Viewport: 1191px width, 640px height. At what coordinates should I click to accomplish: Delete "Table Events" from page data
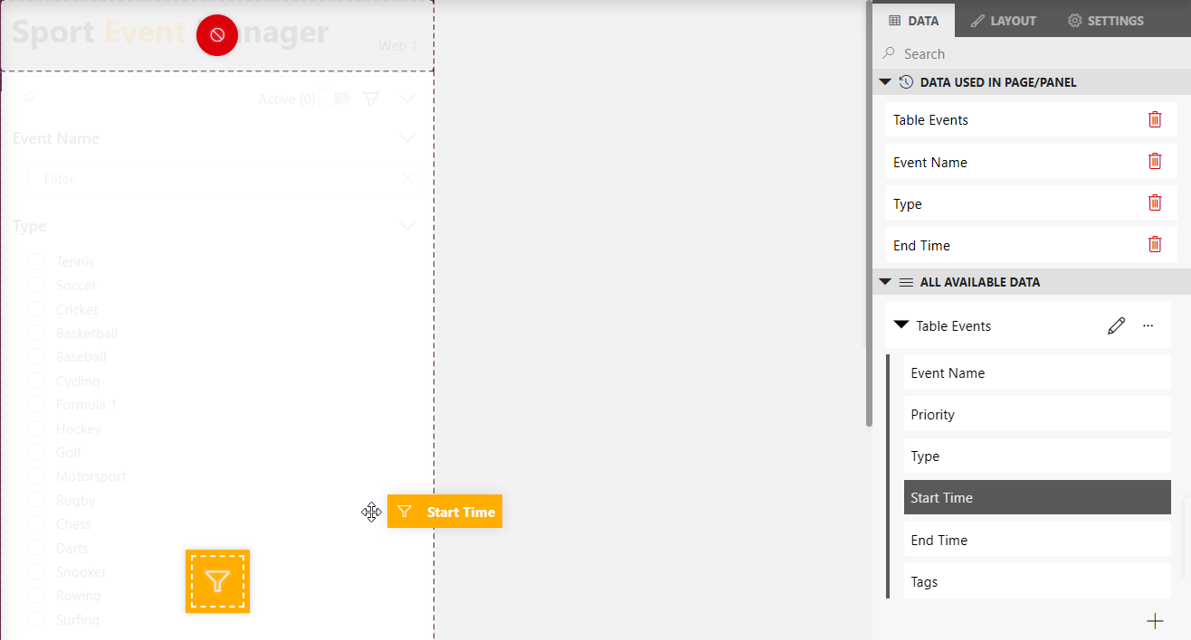tap(1155, 118)
